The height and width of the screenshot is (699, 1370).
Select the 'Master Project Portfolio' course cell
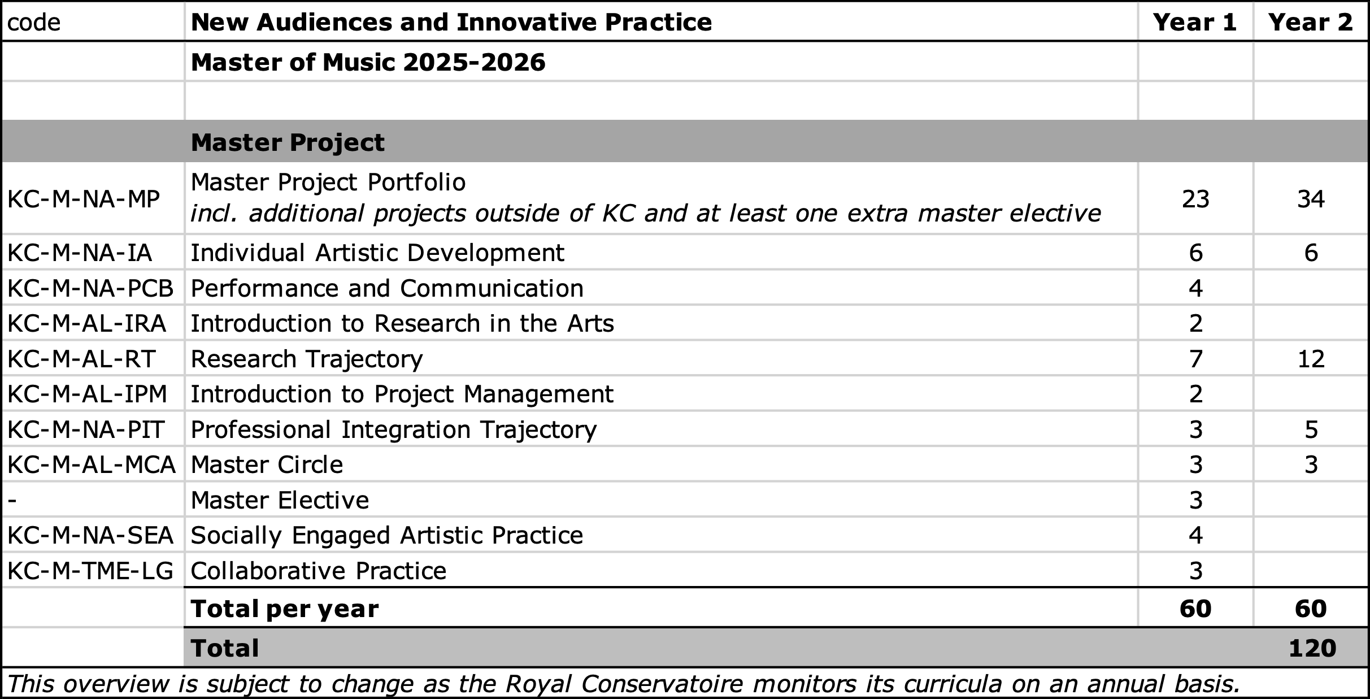pyautogui.click(x=328, y=183)
